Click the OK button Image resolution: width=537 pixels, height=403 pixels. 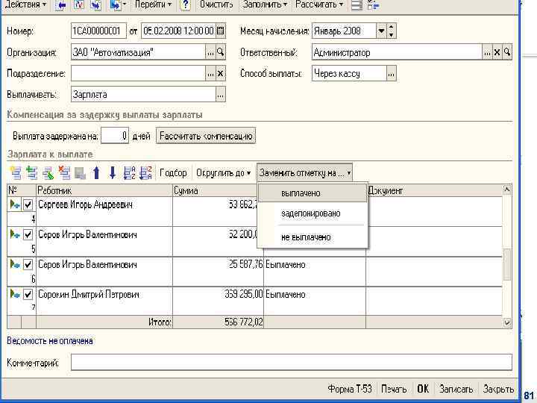423,389
